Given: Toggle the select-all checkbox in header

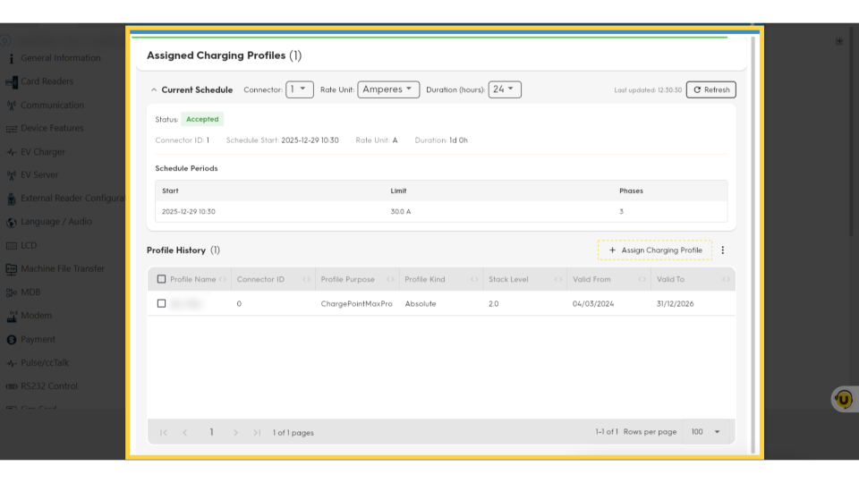Looking at the screenshot, I should pyautogui.click(x=161, y=279).
